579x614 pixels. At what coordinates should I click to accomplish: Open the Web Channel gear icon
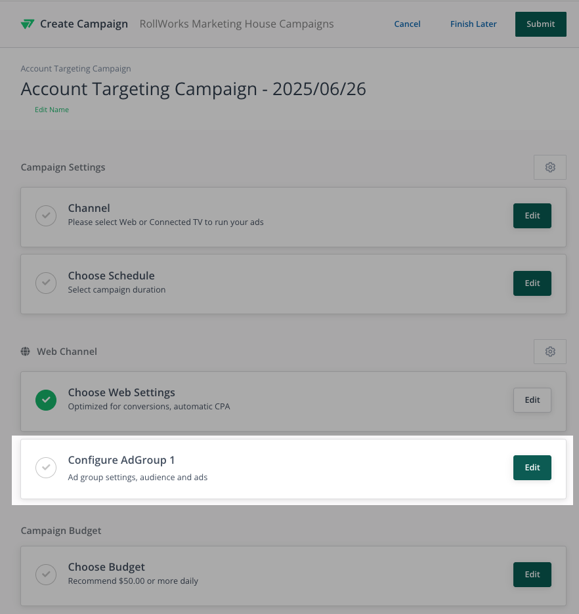pos(549,351)
